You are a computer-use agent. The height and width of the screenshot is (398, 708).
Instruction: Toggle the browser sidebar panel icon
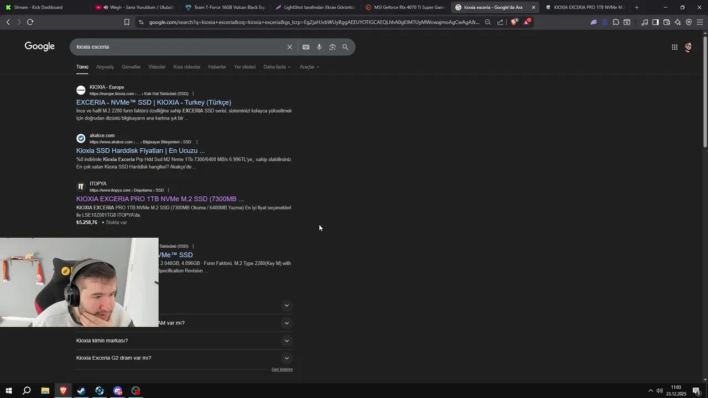(655, 22)
